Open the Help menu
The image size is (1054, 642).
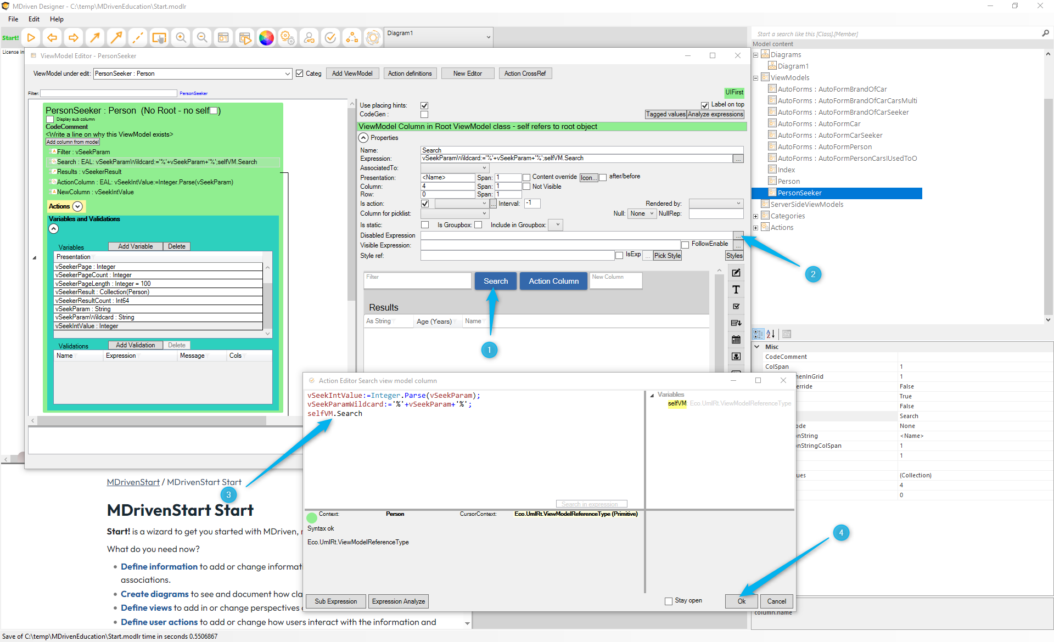tap(57, 19)
